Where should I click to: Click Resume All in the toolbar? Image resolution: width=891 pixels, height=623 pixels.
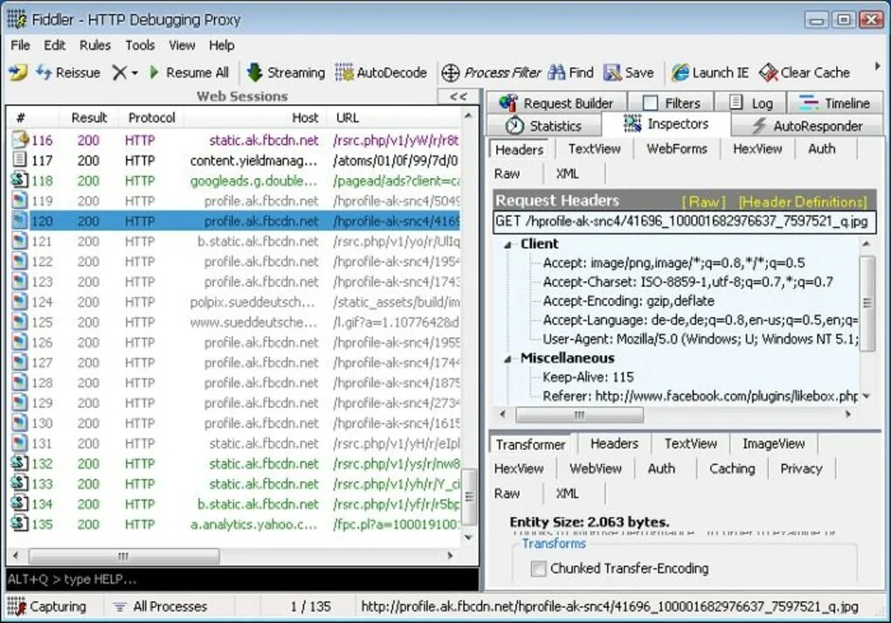[189, 73]
